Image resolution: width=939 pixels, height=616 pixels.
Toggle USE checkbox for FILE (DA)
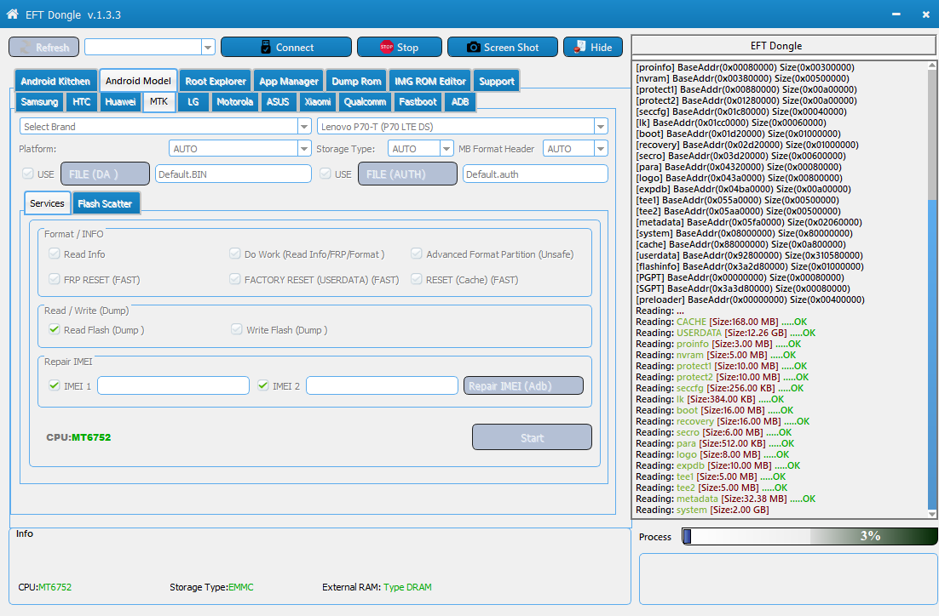click(27, 174)
